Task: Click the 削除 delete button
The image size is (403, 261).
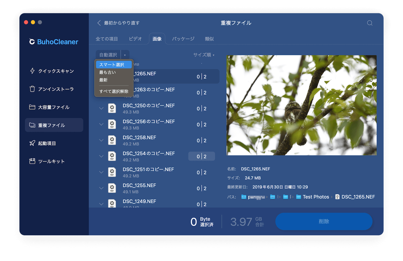Action: point(324,221)
